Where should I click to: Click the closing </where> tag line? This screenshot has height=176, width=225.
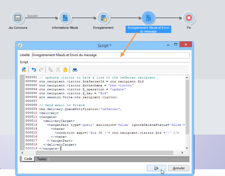tap(59, 137)
